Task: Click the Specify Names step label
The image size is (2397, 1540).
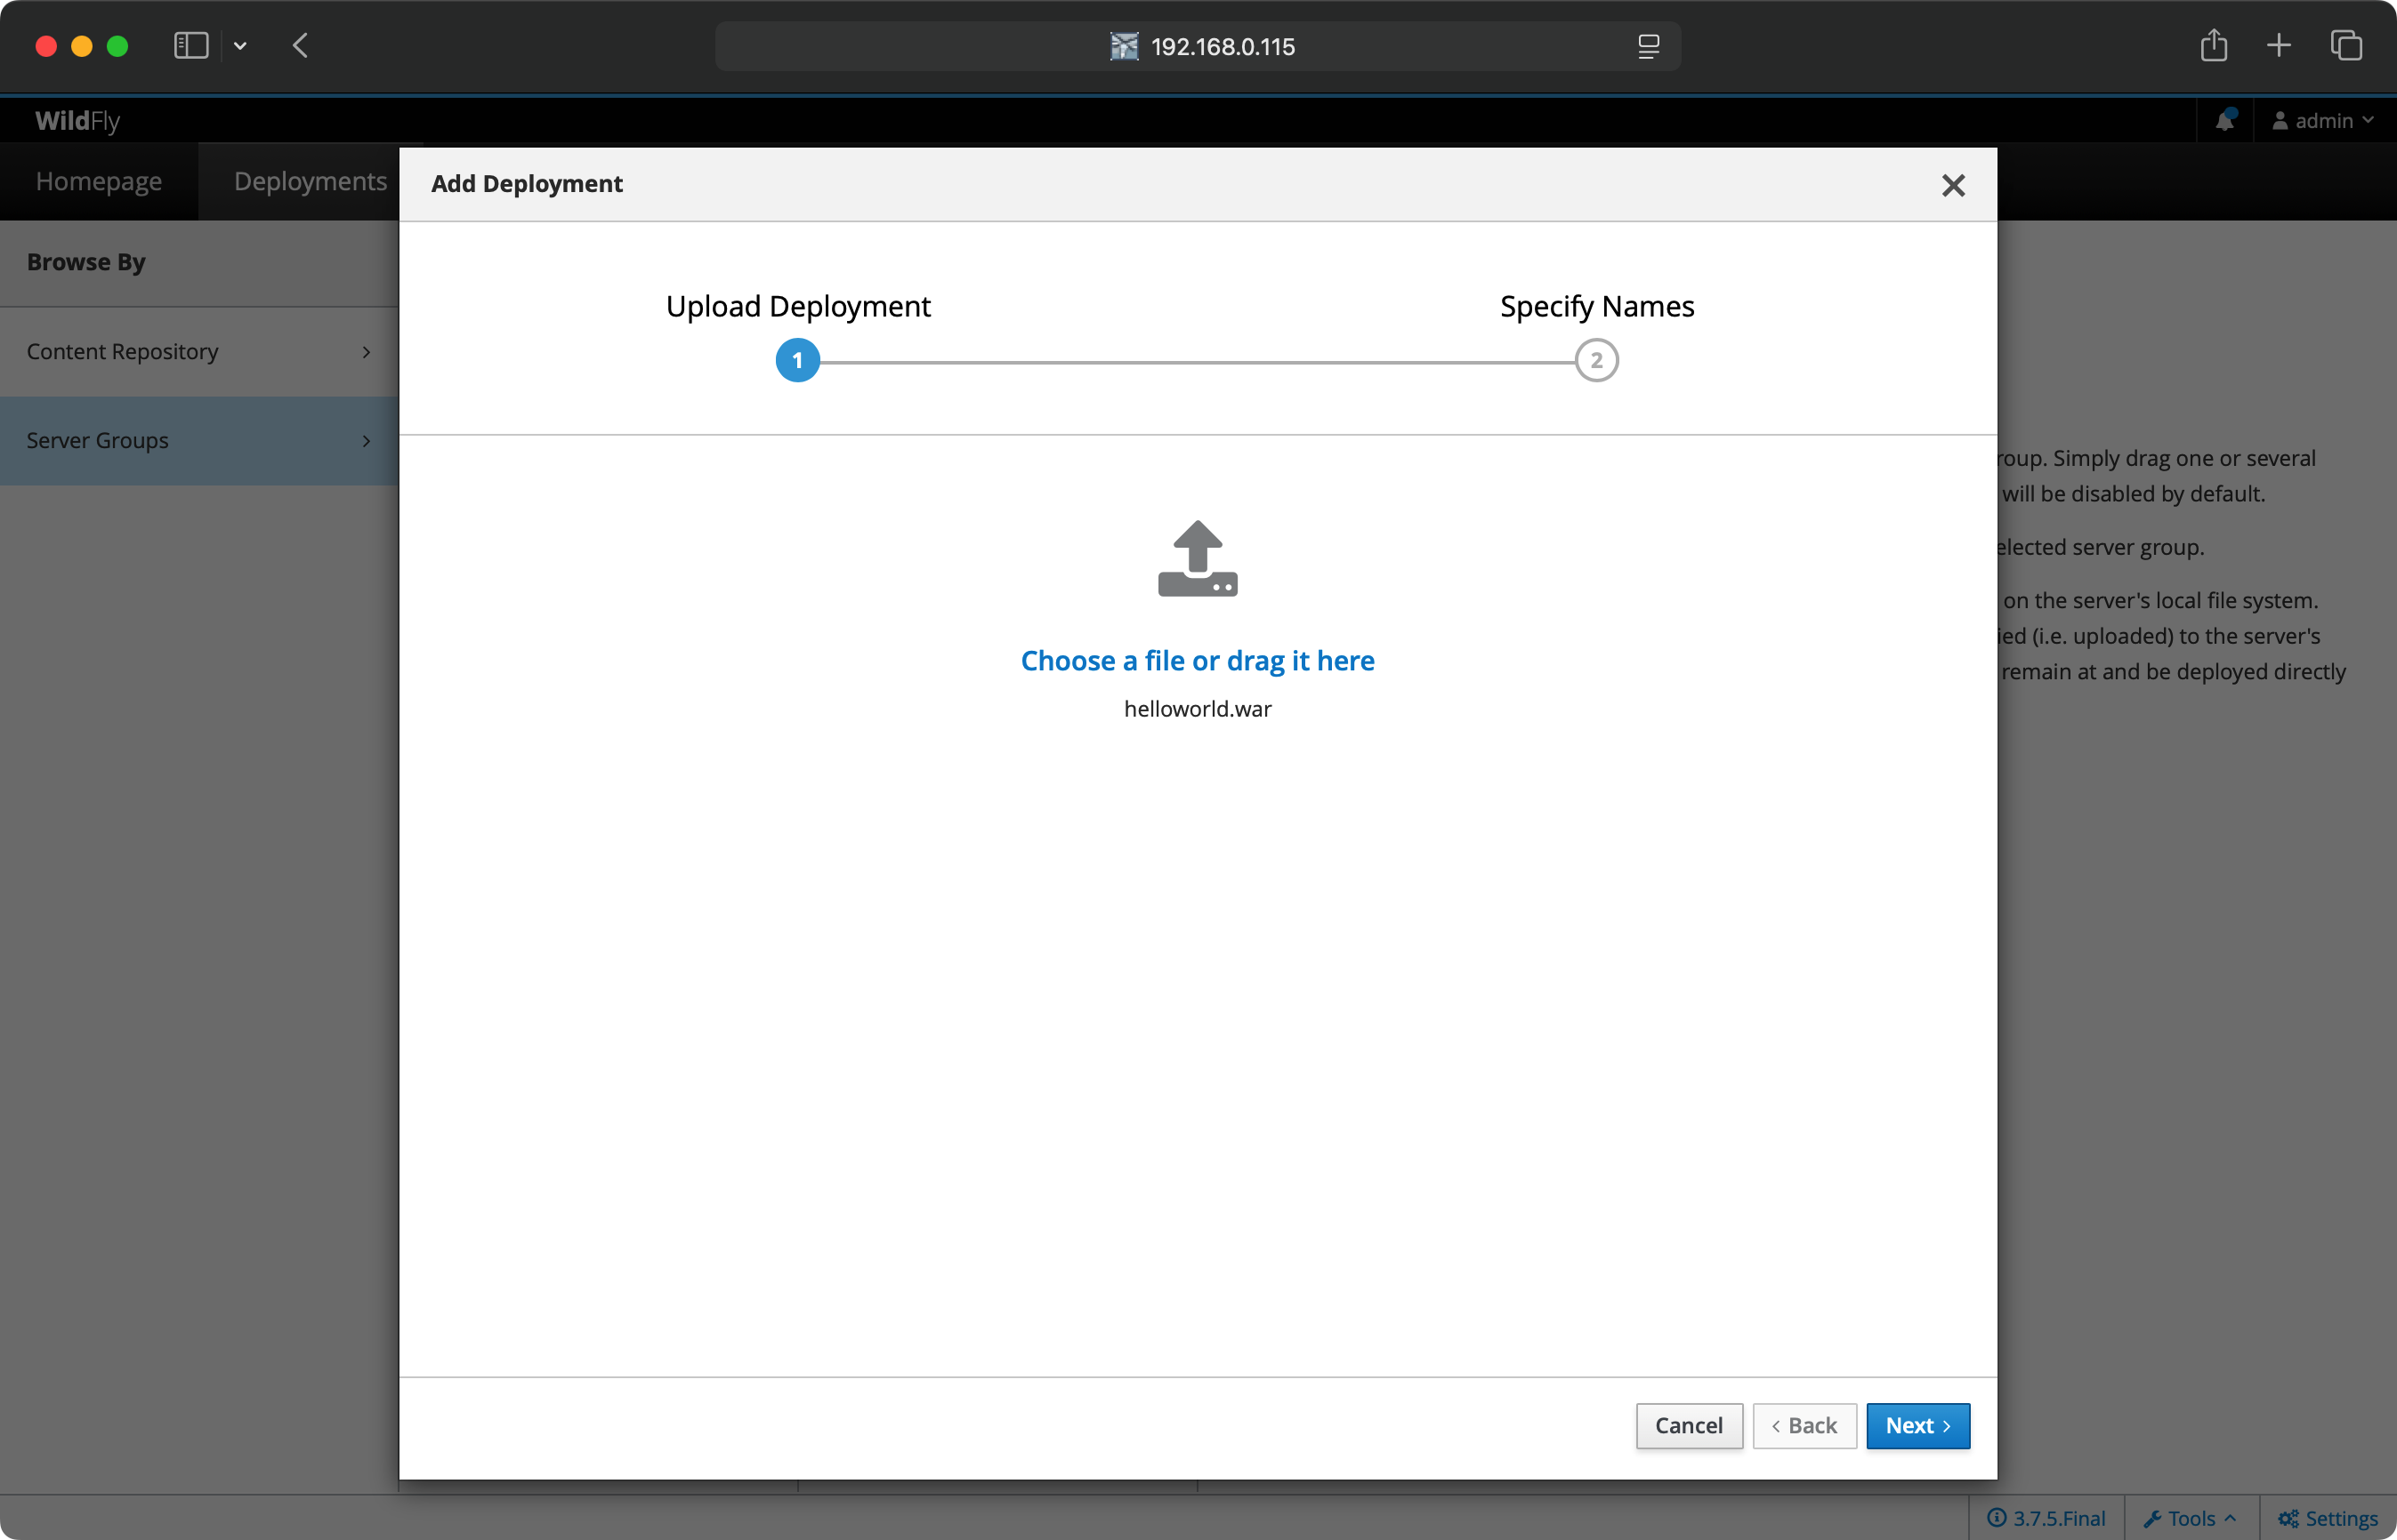Action: 1597,306
